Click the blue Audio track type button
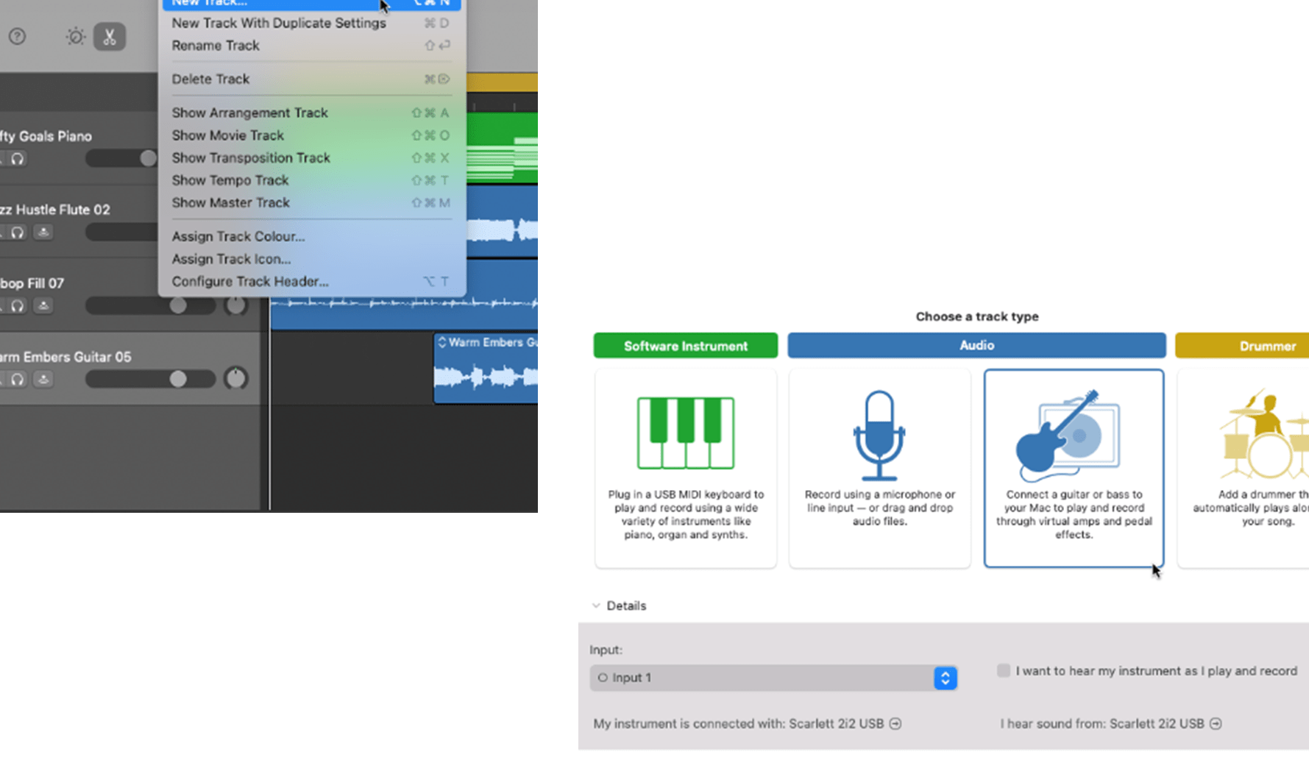The height and width of the screenshot is (760, 1309). [x=976, y=345]
